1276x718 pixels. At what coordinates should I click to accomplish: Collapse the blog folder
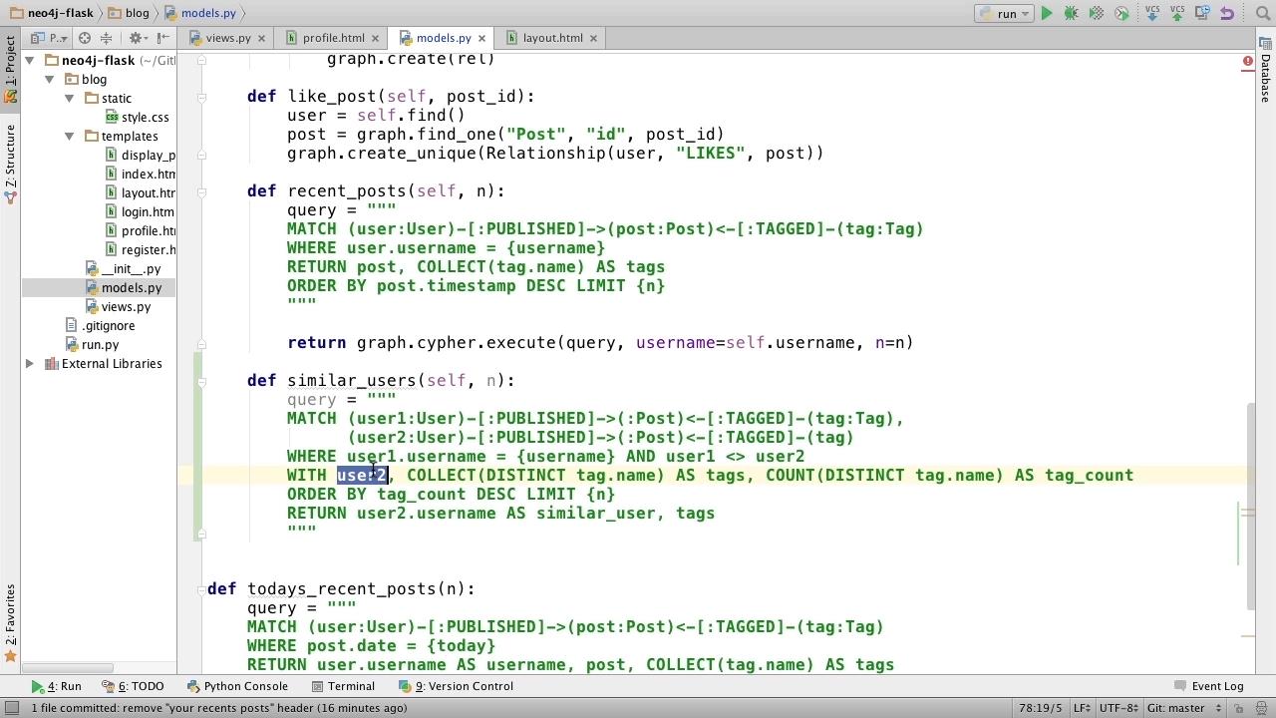(x=49, y=79)
